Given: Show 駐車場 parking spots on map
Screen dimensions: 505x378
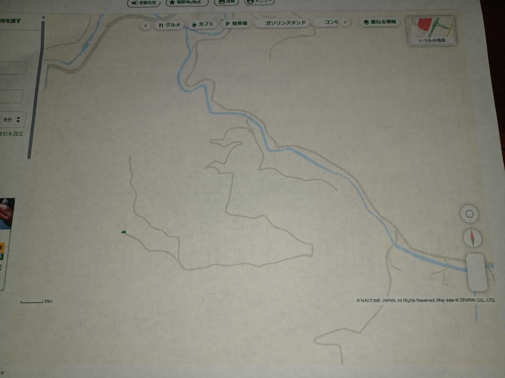Looking at the screenshot, I should pyautogui.click(x=236, y=23).
